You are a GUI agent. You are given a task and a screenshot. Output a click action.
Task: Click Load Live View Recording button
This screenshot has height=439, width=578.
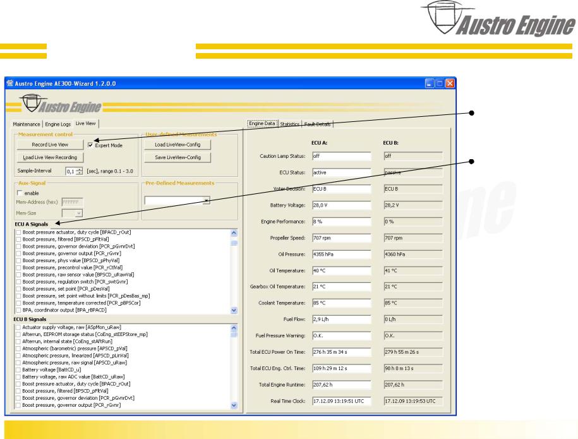pyautogui.click(x=50, y=157)
